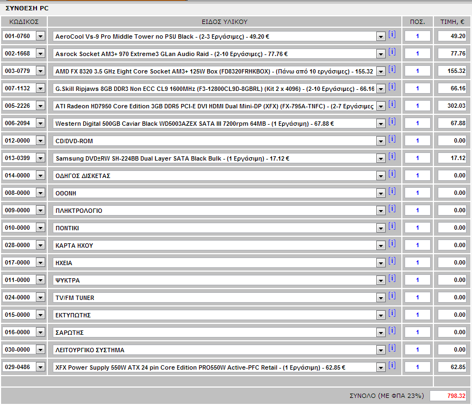Open info link for ΟΘΟΝΗ row
This screenshot has width=472, height=405.
392,192
